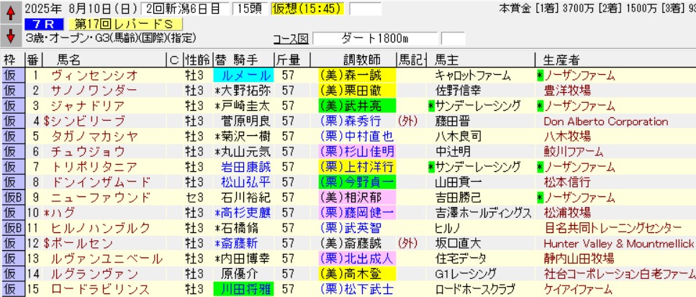Viewport: 696px width, 297px height.
Task: Click the red down arrow for next race
Action: pos(11,35)
